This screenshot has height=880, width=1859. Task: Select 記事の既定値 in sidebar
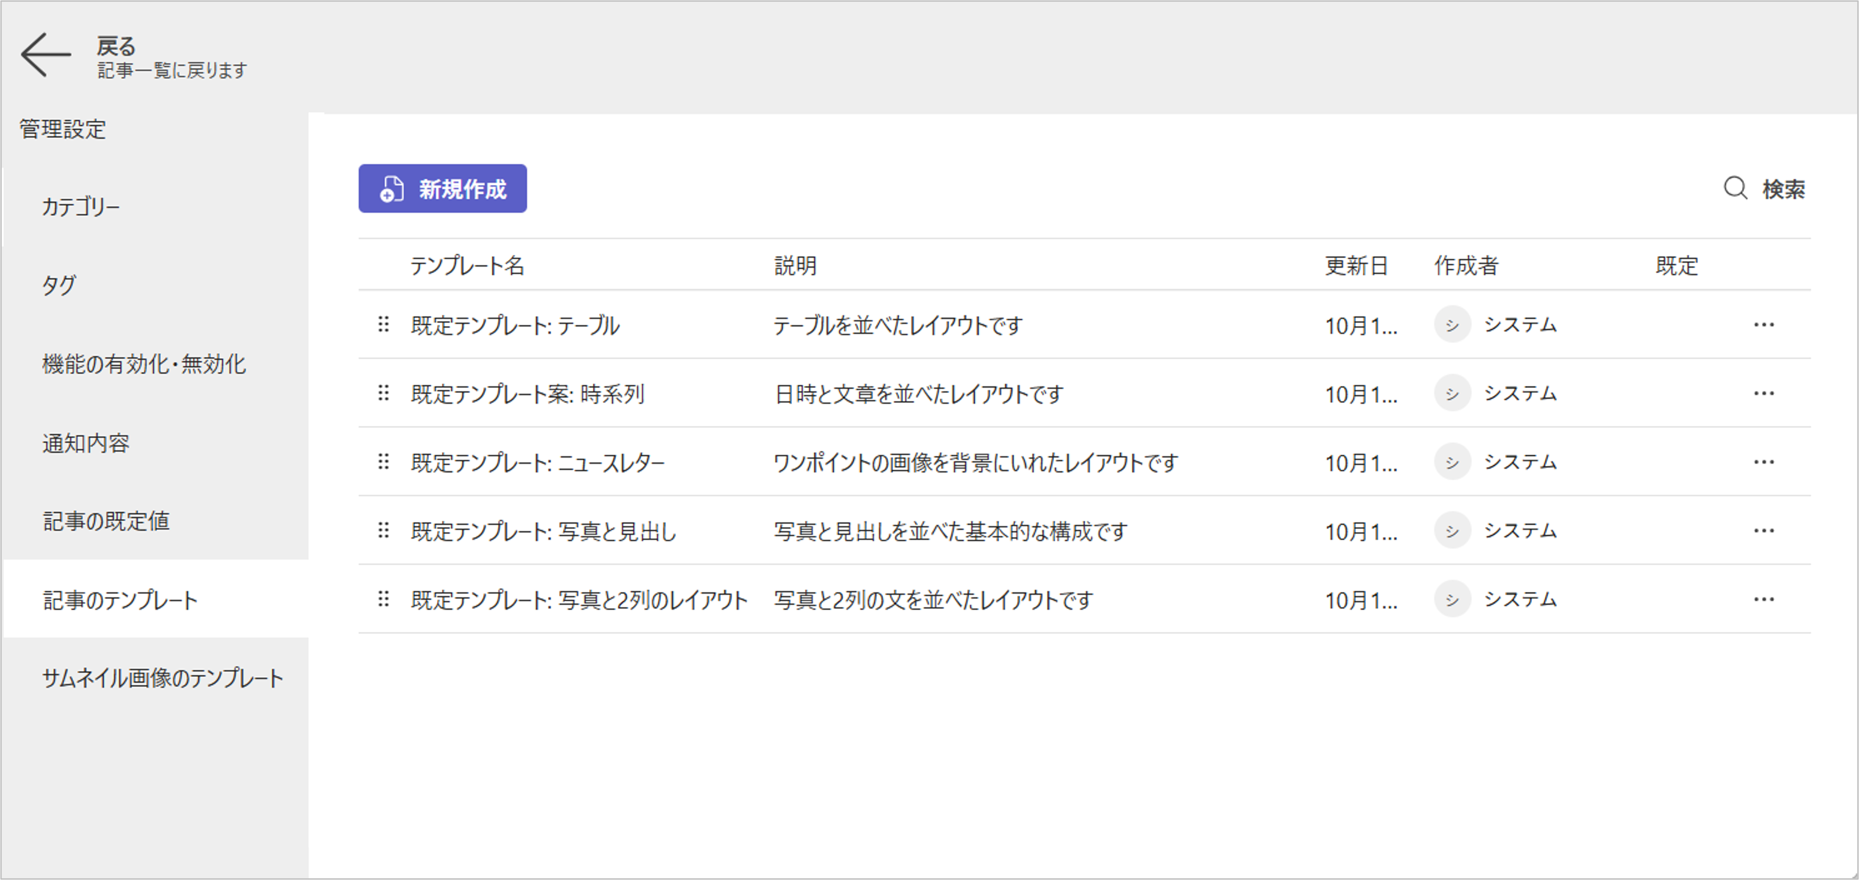(x=155, y=521)
